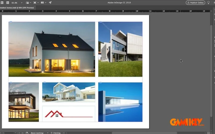215x134 pixels.
Task: Select the grey concrete house image
Action: pos(120,49)
